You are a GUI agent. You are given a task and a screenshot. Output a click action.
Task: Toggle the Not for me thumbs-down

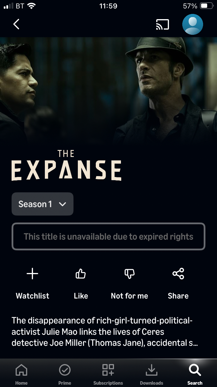pyautogui.click(x=129, y=284)
